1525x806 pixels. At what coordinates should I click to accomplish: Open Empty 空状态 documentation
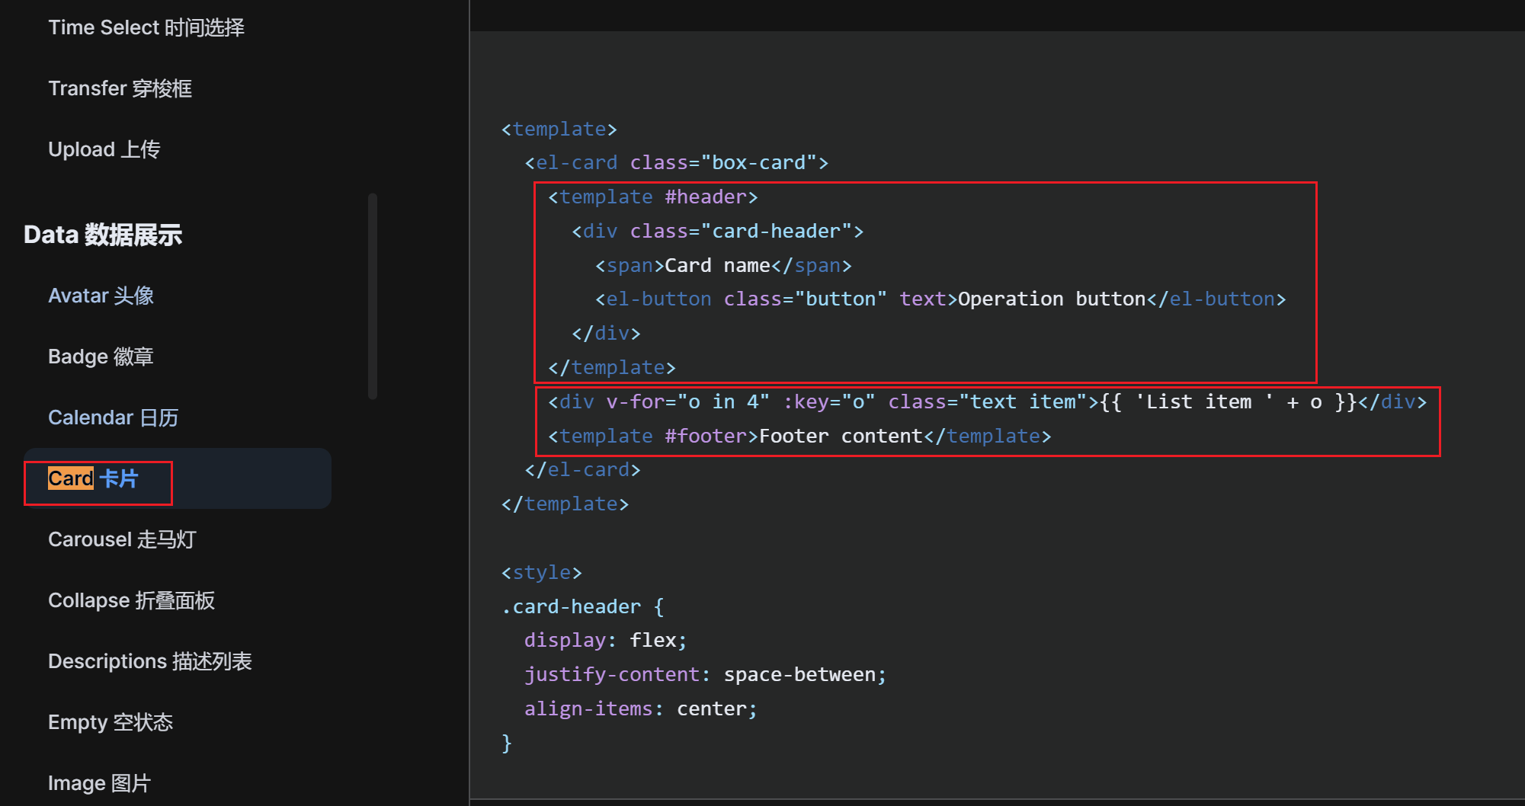click(x=111, y=721)
